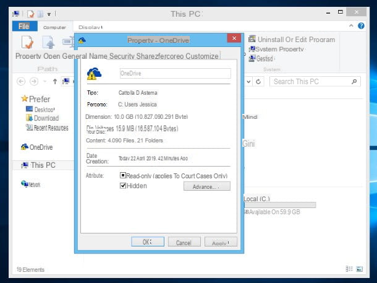This screenshot has width=377, height=283.
Task: Open Download in the navigation pane
Action: pos(42,118)
